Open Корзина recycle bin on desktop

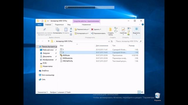(157, 97)
